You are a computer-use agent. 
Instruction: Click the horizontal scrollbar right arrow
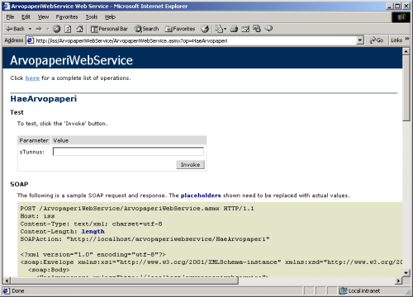click(x=399, y=280)
